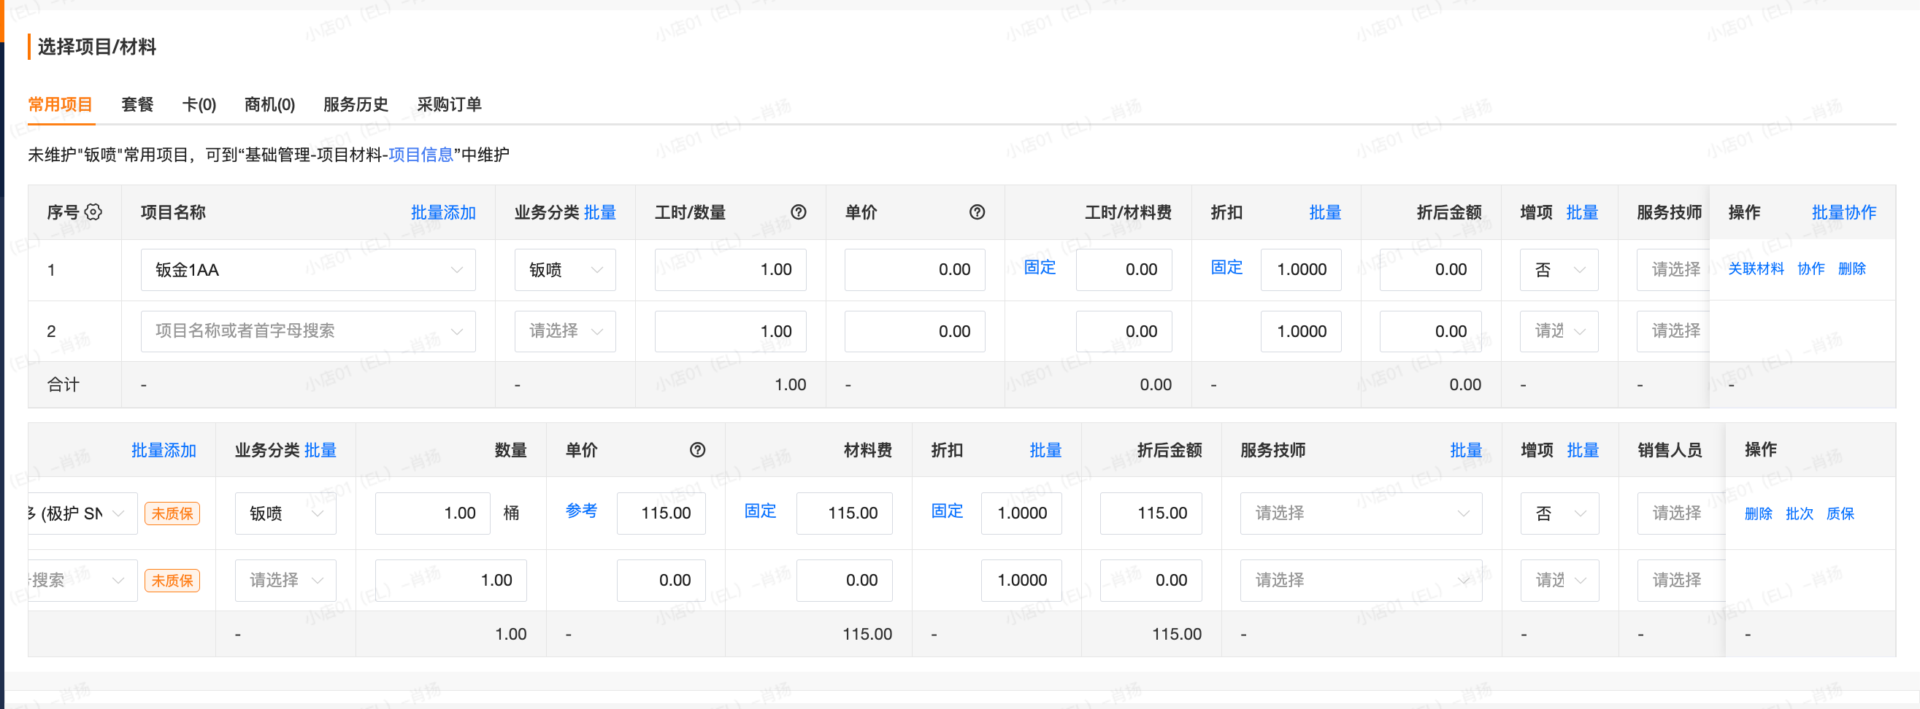Click 参考 price link in first material row

580,511
